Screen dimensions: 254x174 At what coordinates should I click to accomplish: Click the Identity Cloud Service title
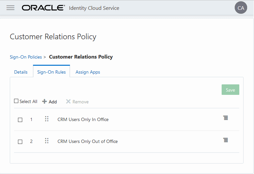(94, 8)
